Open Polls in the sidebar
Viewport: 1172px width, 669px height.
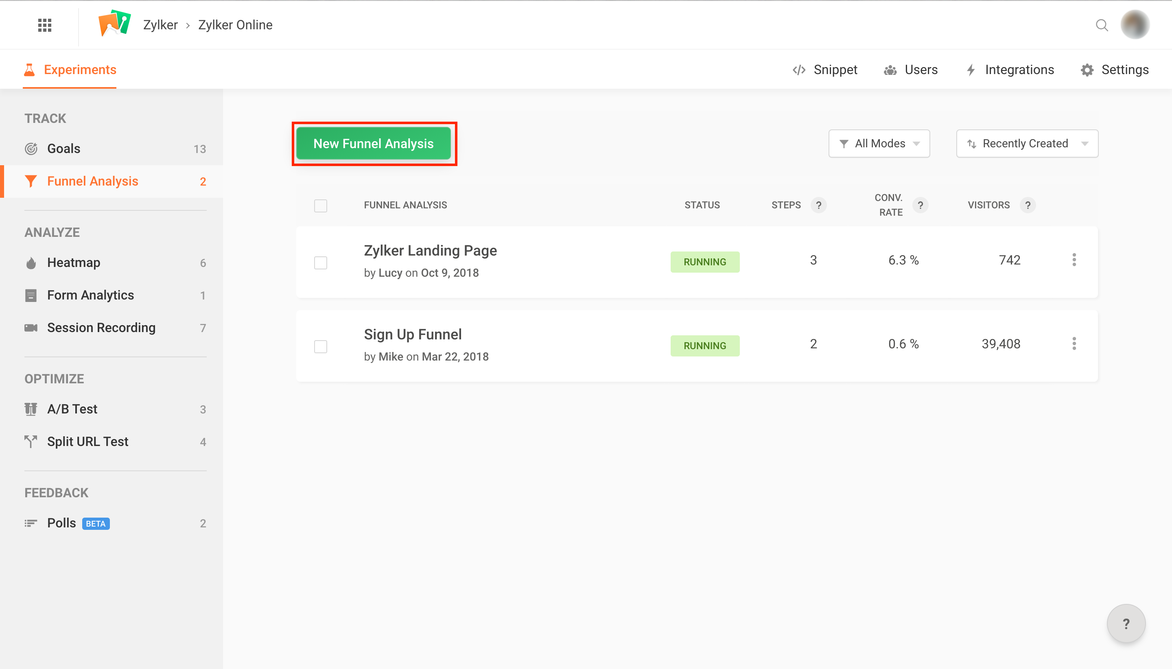tap(111, 523)
